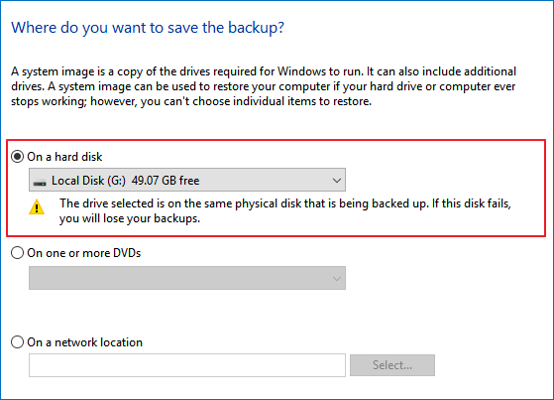
Task: Click the "49.07 GB free" text in dropdown
Action: (x=166, y=181)
